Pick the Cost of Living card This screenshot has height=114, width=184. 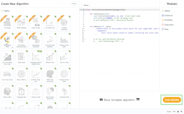(64, 58)
